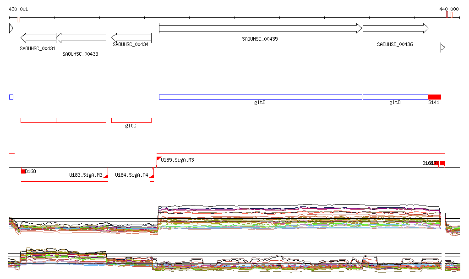Click the 'U185.SigA.M3' text label
The width and height of the screenshot is (469, 279).
point(177,160)
